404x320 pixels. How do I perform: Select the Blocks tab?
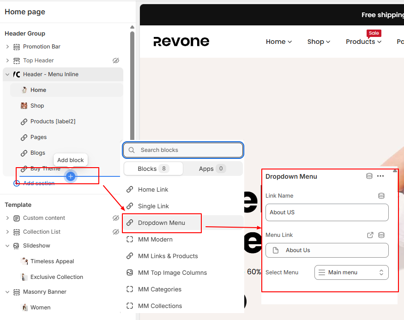click(x=153, y=169)
